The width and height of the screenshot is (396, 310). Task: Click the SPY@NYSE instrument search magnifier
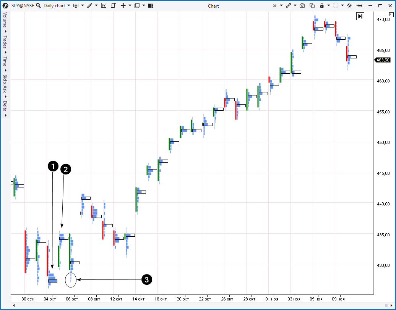click(38, 6)
